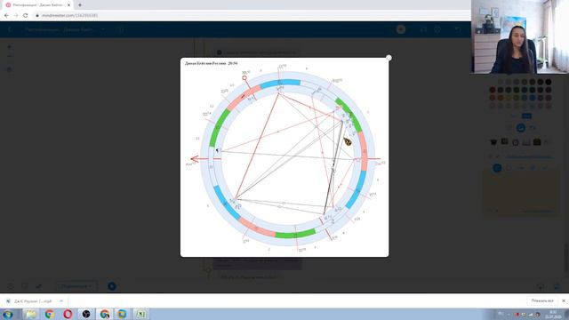Click the undo arrow in MindMeister header
This screenshot has height=320, width=569.
[458, 29]
